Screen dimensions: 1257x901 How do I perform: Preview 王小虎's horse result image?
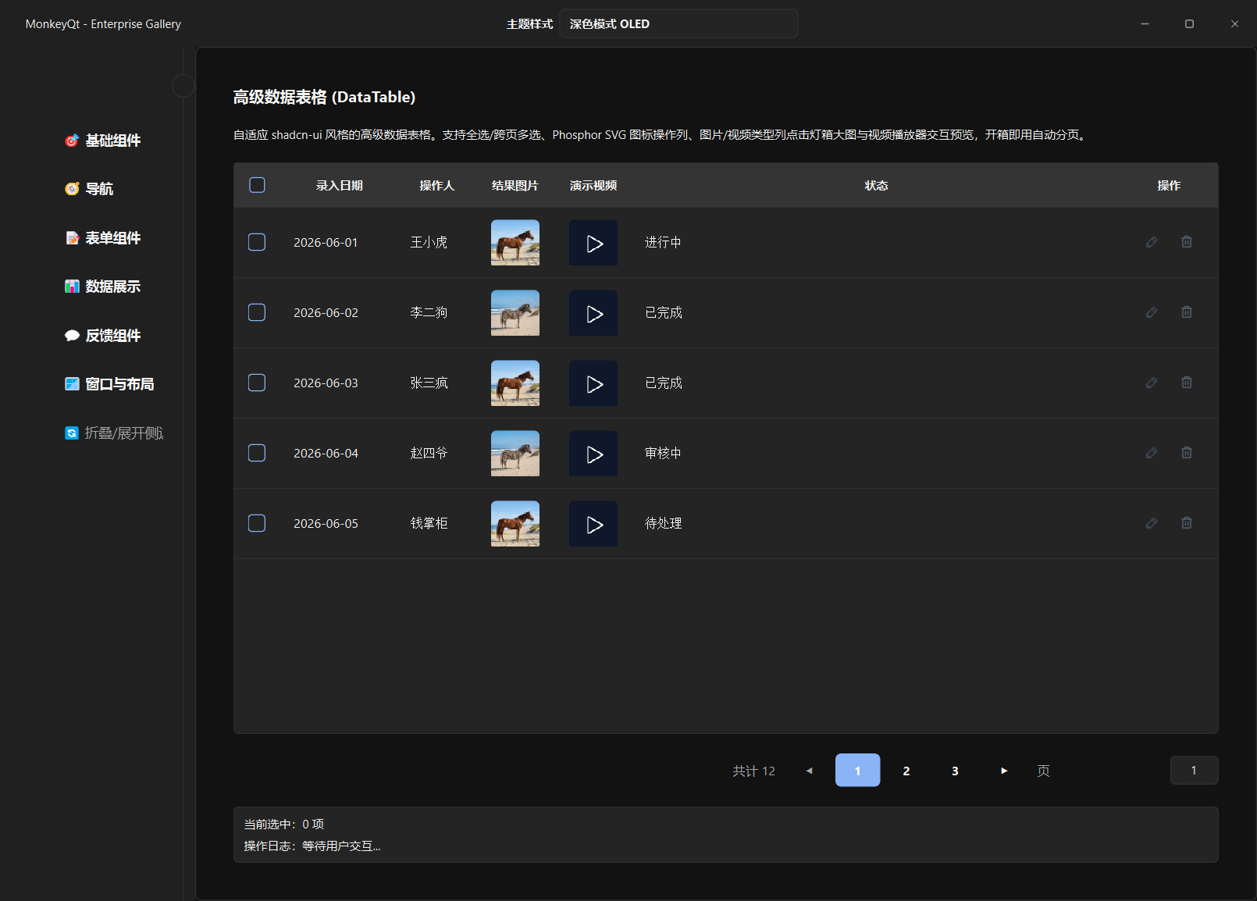pos(515,243)
